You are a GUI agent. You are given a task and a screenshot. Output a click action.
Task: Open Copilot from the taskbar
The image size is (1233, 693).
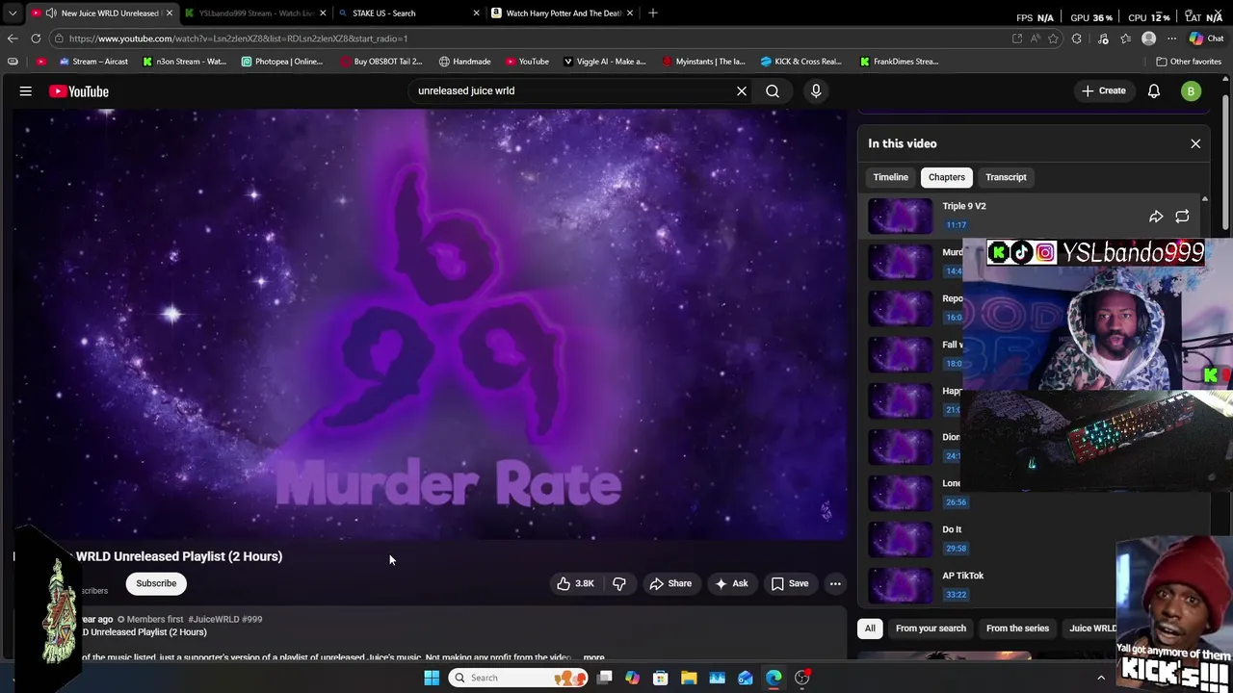click(632, 678)
